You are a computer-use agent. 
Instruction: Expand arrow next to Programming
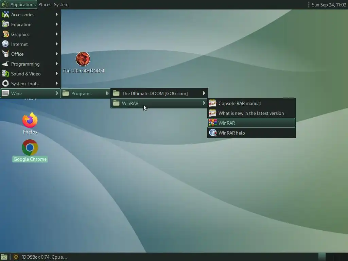57,64
